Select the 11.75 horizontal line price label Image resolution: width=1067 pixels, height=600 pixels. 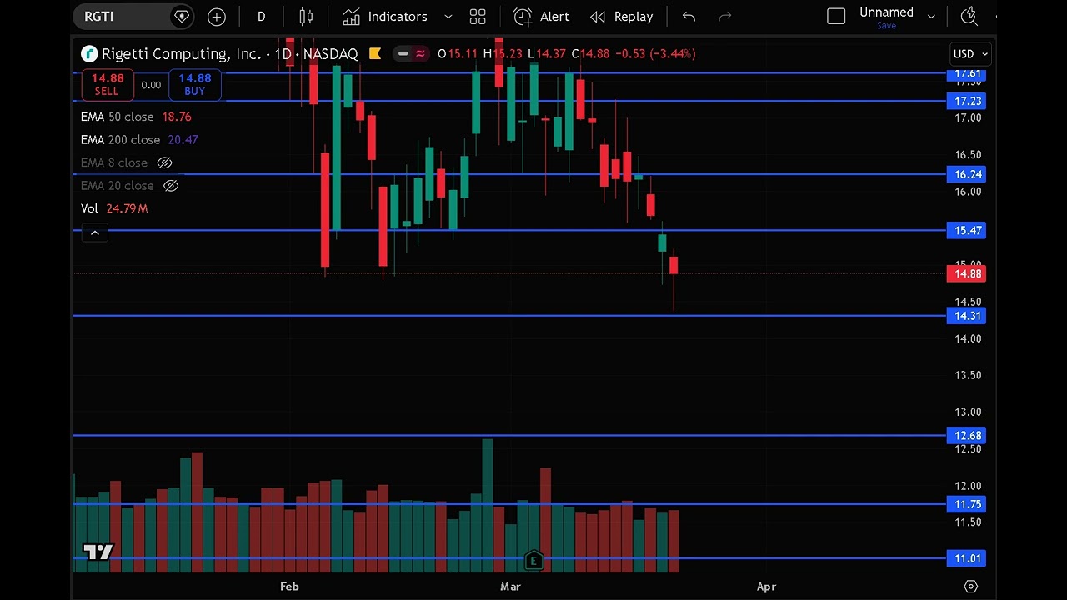pos(967,504)
